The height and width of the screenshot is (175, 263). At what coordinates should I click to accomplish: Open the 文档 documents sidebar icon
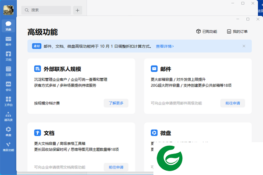coord(8,56)
